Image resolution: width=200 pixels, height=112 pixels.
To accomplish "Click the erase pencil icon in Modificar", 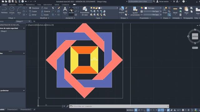I will coord(59,8).
